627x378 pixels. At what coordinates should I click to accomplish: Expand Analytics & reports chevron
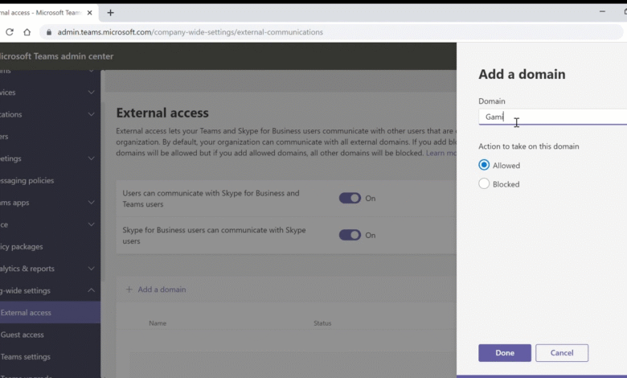pos(91,269)
